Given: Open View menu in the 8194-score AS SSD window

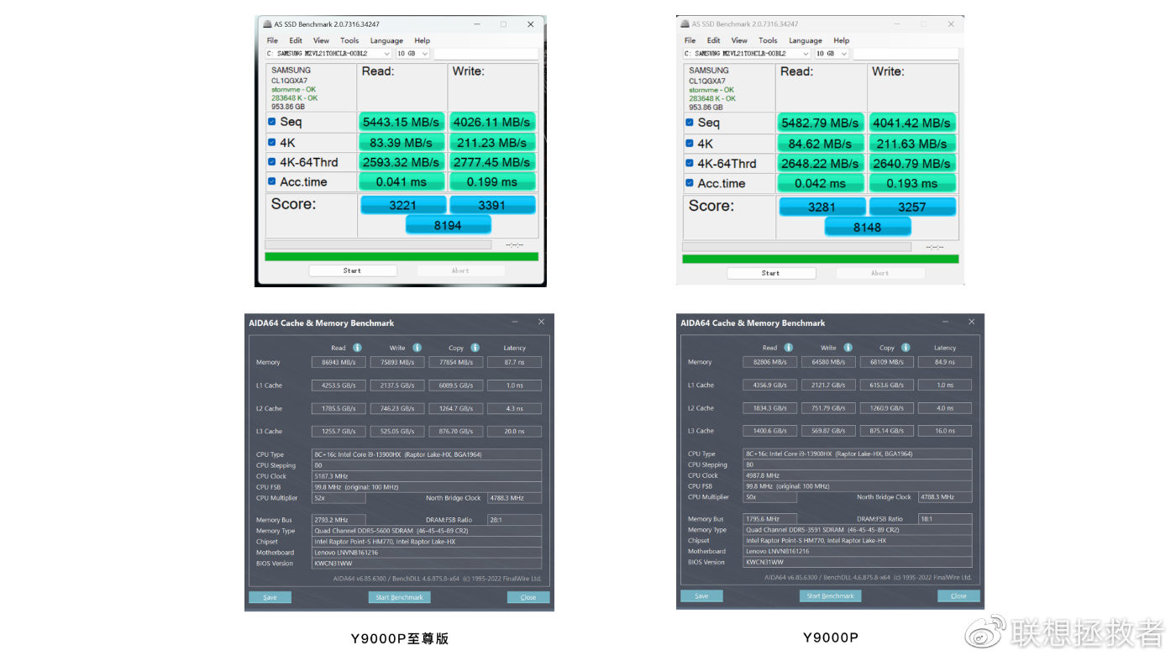Looking at the screenshot, I should (x=321, y=40).
